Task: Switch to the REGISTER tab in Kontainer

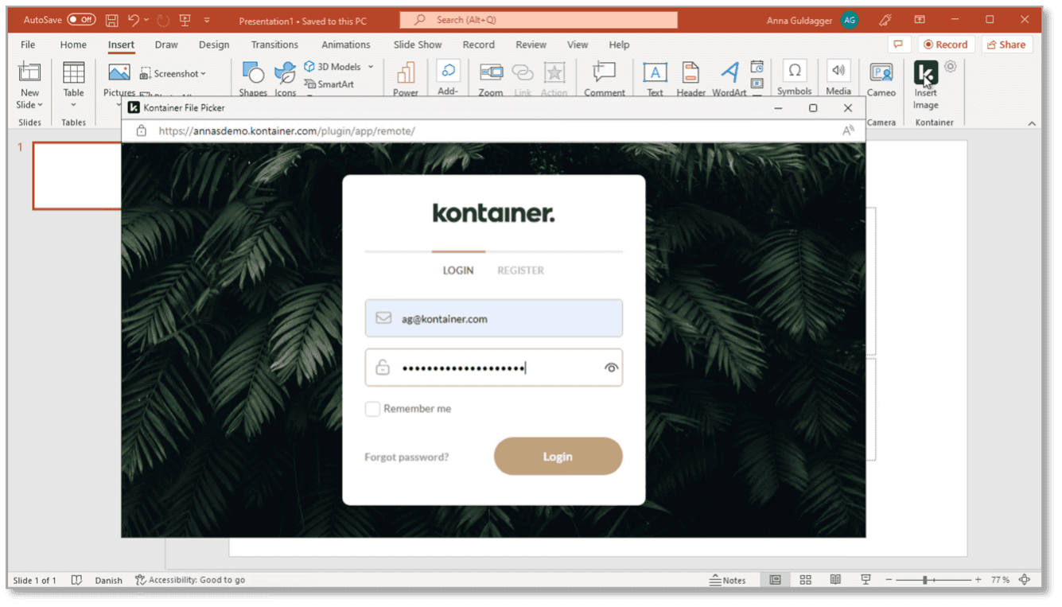Action: [x=520, y=270]
